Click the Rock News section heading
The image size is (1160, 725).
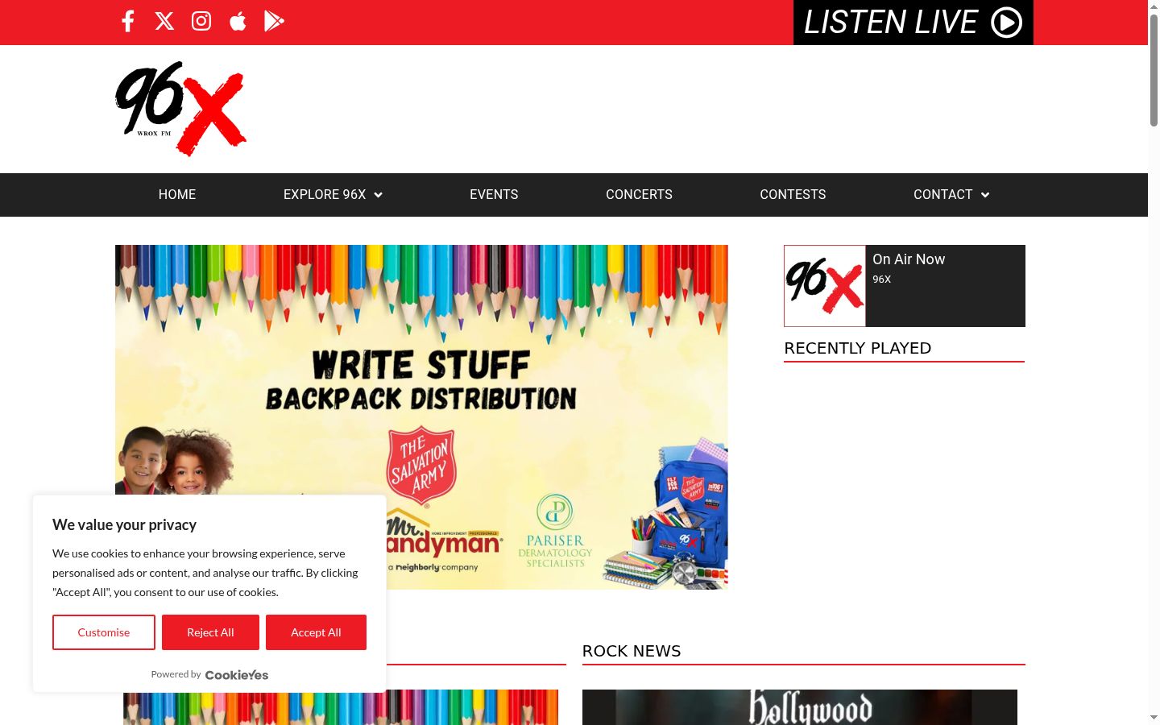pos(632,651)
